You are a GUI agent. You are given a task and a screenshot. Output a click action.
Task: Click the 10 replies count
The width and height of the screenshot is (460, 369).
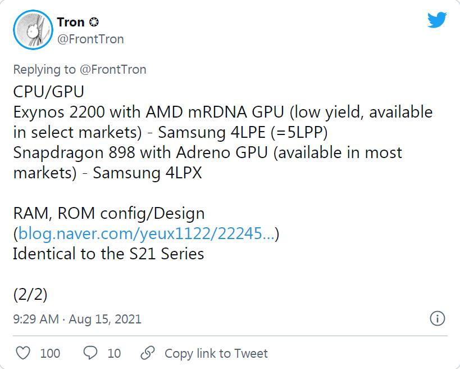coord(114,353)
